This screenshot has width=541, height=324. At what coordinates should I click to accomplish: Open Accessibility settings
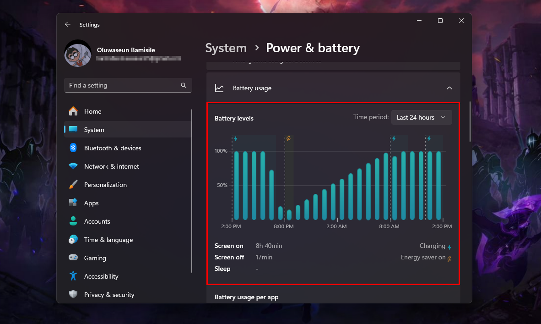128,276
